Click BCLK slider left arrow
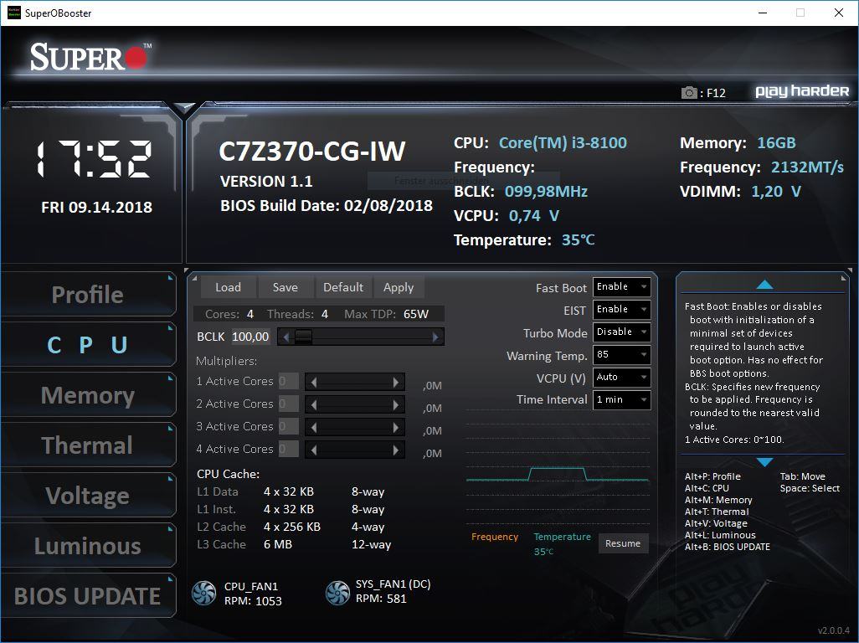Image resolution: width=859 pixels, height=643 pixels. 285,337
